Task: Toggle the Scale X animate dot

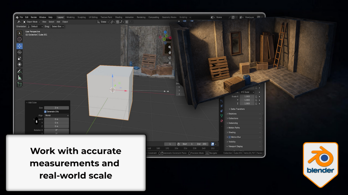Action: tap(259, 97)
